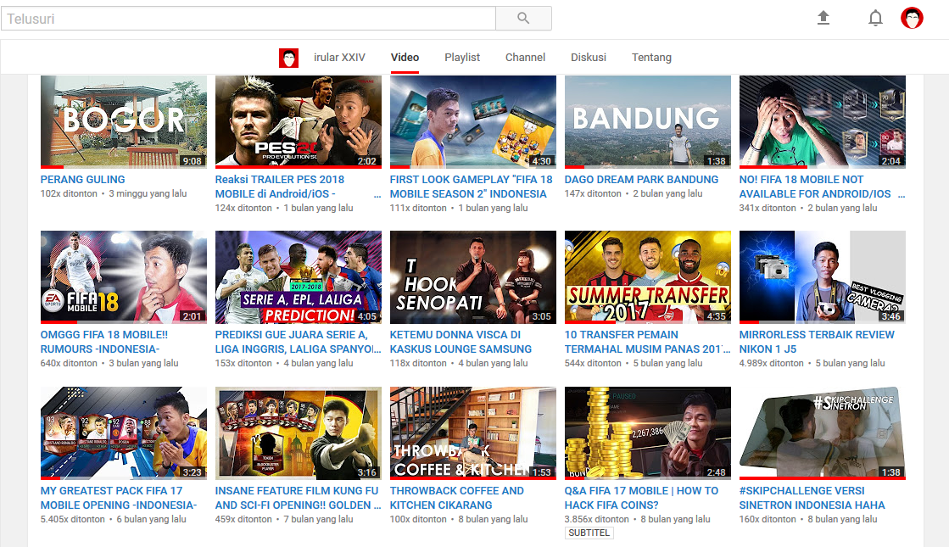Image resolution: width=949 pixels, height=547 pixels.
Task: Click "3.856x ditonton" view count text
Action: pyautogui.click(x=597, y=519)
